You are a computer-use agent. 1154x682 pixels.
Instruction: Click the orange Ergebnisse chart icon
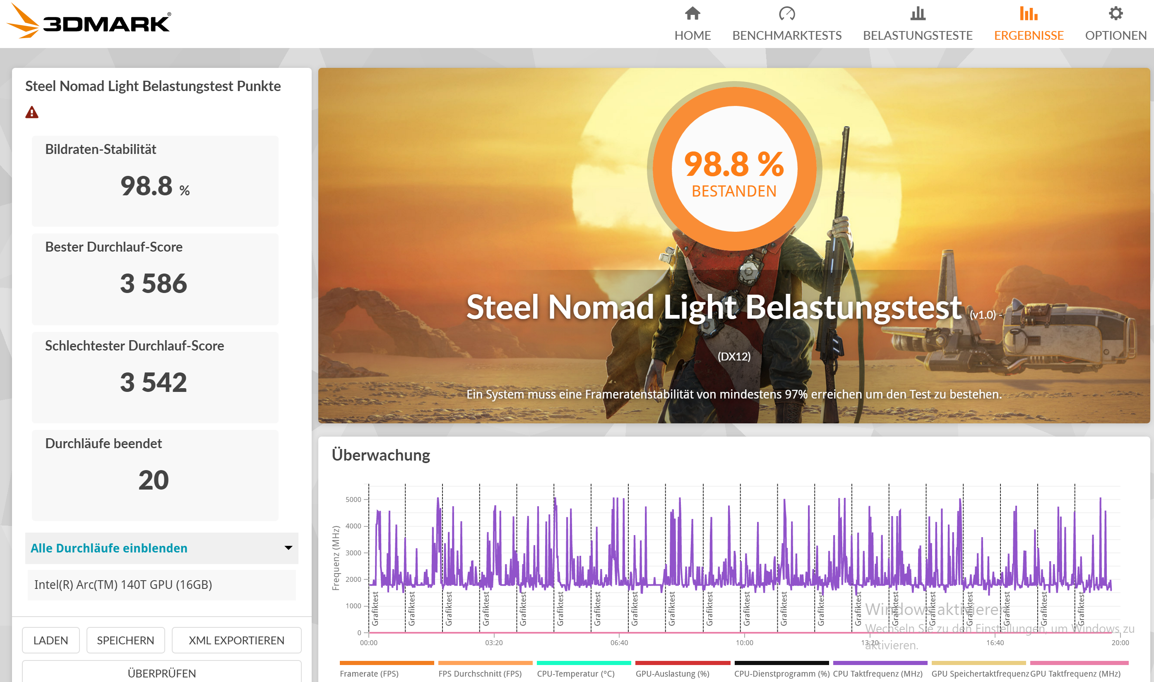tap(1028, 13)
